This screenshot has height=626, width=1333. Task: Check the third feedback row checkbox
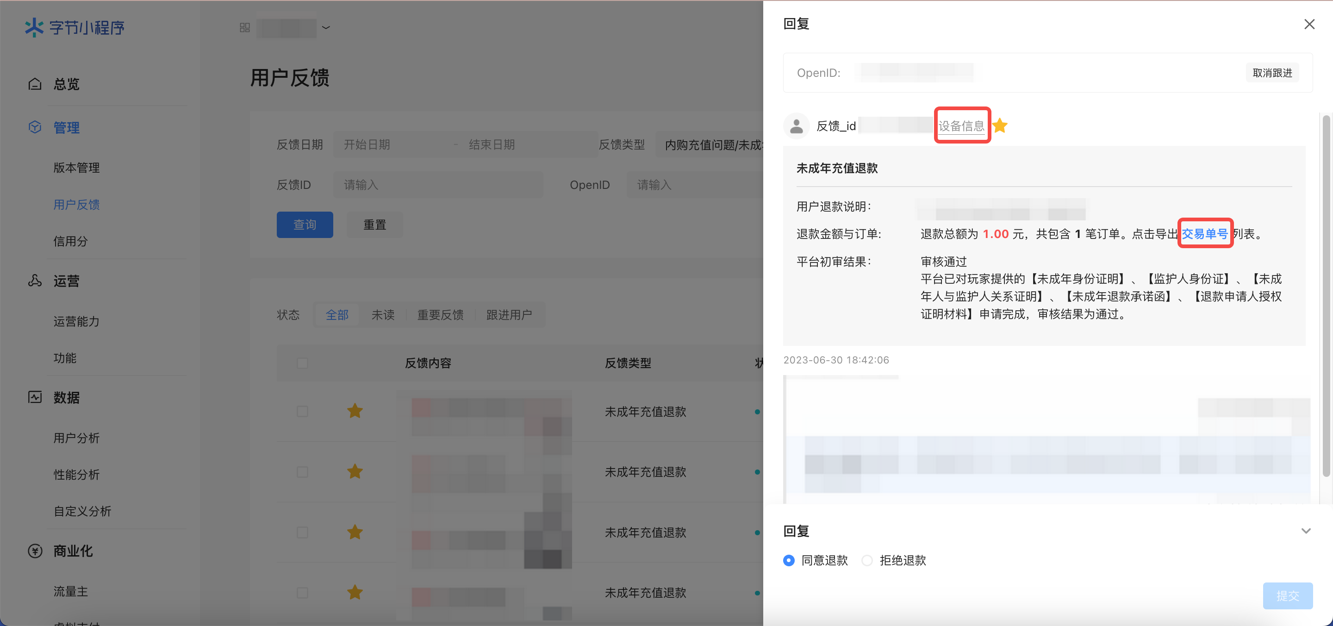(x=302, y=532)
